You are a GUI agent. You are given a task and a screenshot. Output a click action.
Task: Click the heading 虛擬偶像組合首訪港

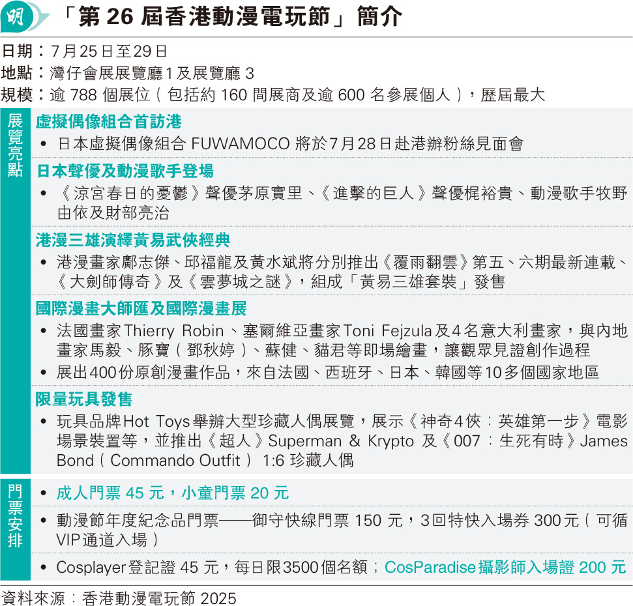coord(109,121)
